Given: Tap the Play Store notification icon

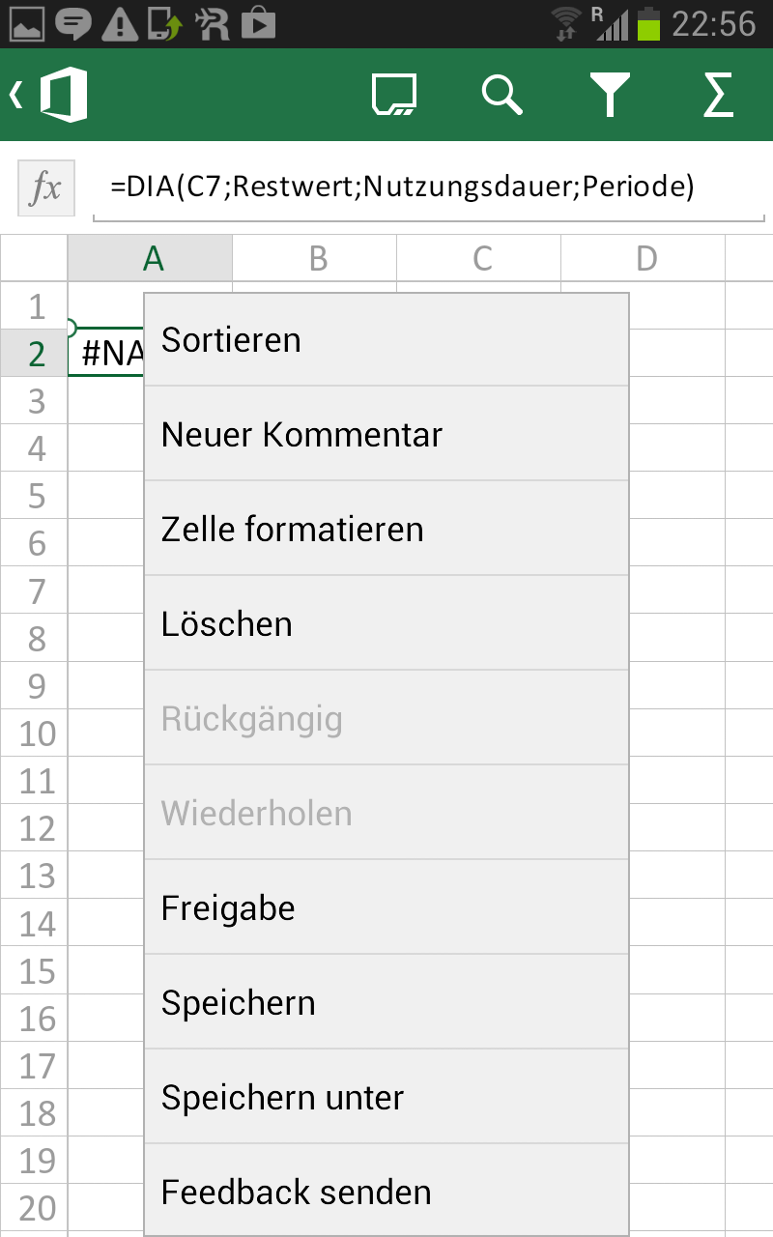Looking at the screenshot, I should [258, 23].
